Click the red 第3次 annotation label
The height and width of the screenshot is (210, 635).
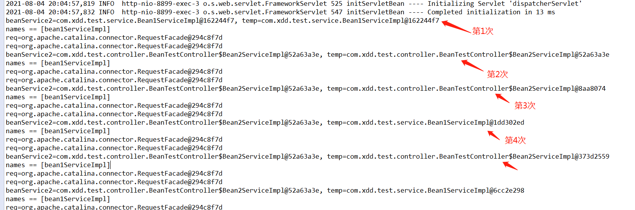click(x=525, y=105)
